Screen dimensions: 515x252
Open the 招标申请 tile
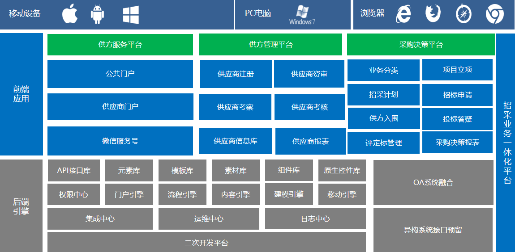click(457, 95)
